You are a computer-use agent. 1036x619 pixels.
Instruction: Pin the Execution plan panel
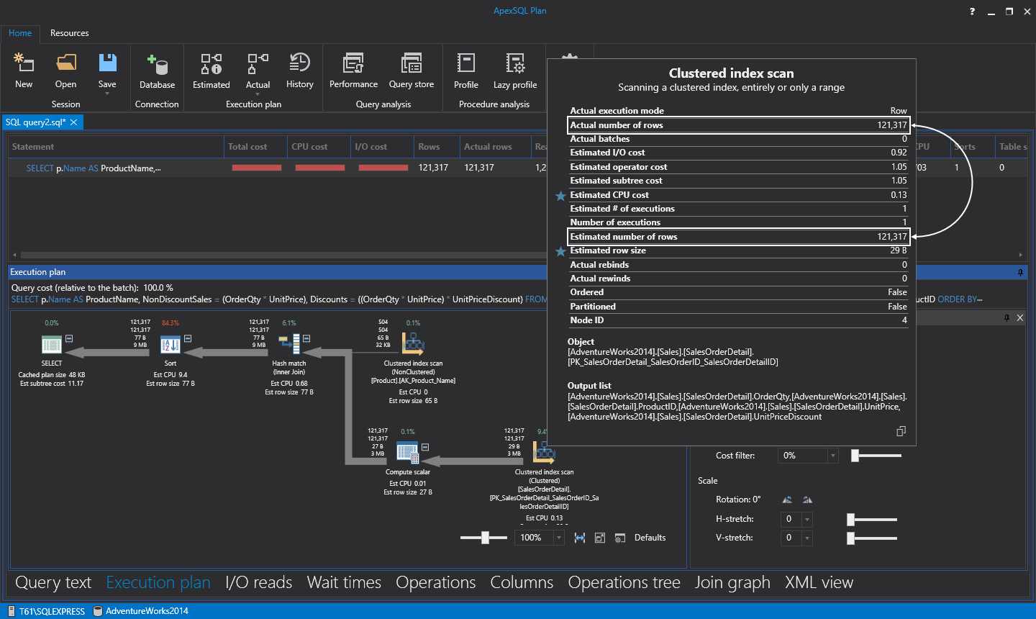pos(1020,272)
